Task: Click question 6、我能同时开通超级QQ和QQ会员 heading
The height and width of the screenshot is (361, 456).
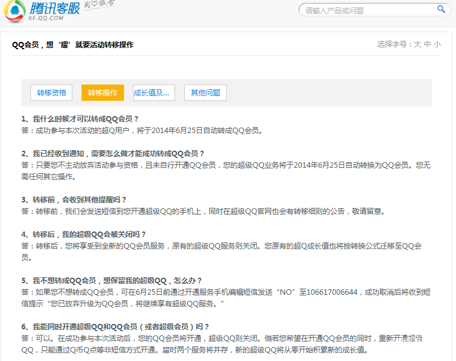Action: (115, 327)
